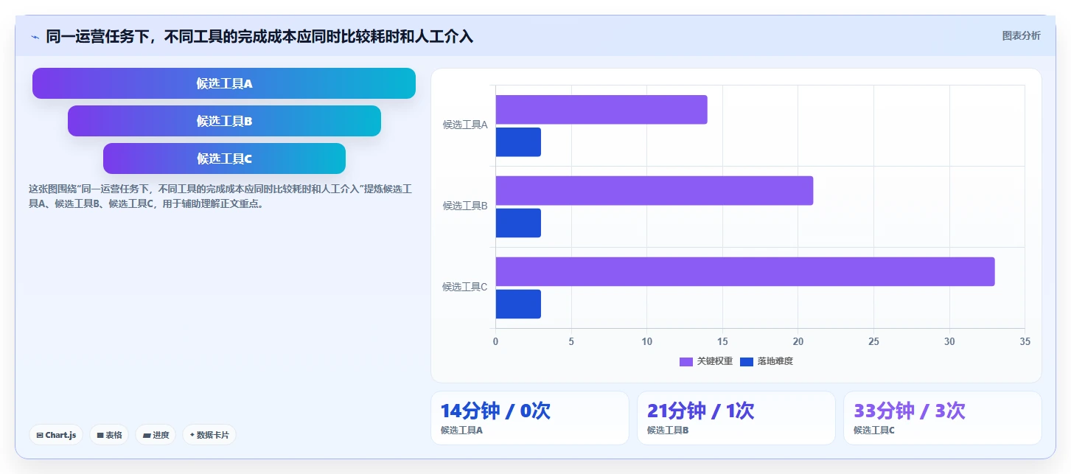The width and height of the screenshot is (1071, 474).
Task: Click the purple 关键权重 legend swatch
Action: [x=686, y=361]
